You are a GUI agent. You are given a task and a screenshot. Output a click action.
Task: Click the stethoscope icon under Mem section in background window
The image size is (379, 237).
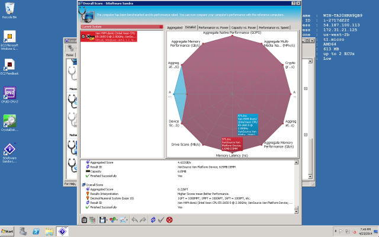tap(72, 101)
